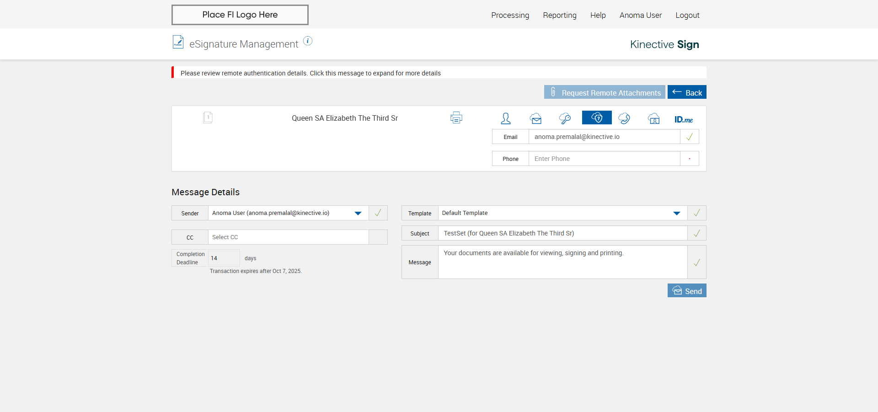This screenshot has height=412, width=878.
Task: Open the Processing menu
Action: 510,15
